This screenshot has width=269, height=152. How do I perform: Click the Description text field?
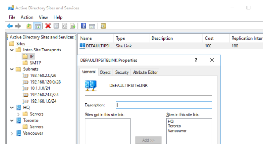click(164, 105)
